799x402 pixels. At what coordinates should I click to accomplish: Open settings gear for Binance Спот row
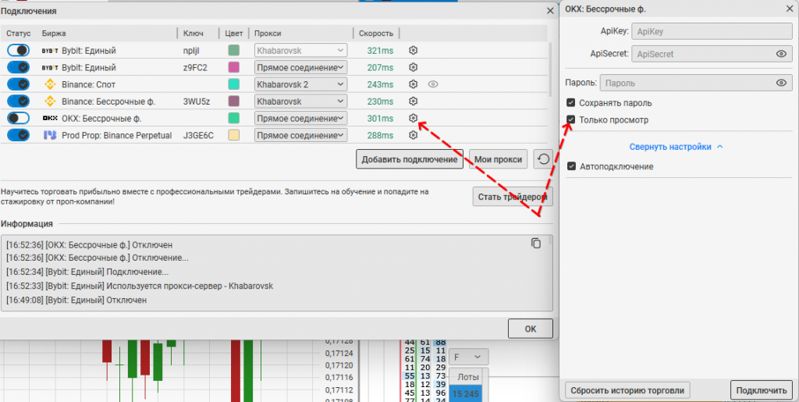click(x=414, y=84)
